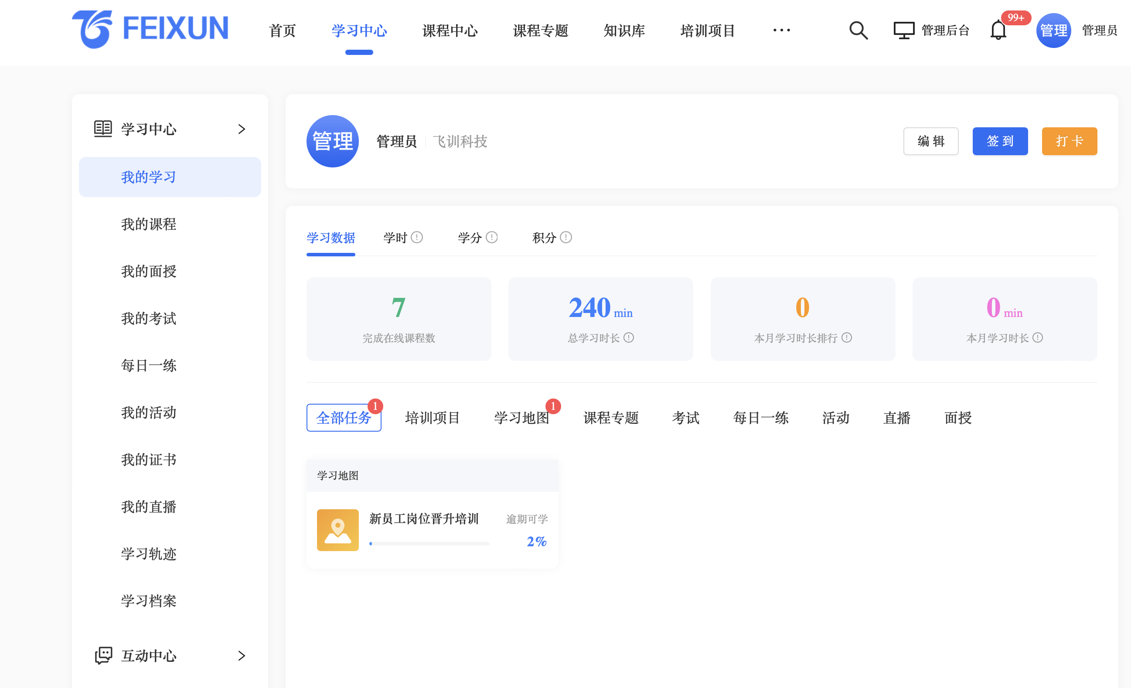Switch to 学时 tab
This screenshot has width=1131, height=688.
coord(395,238)
